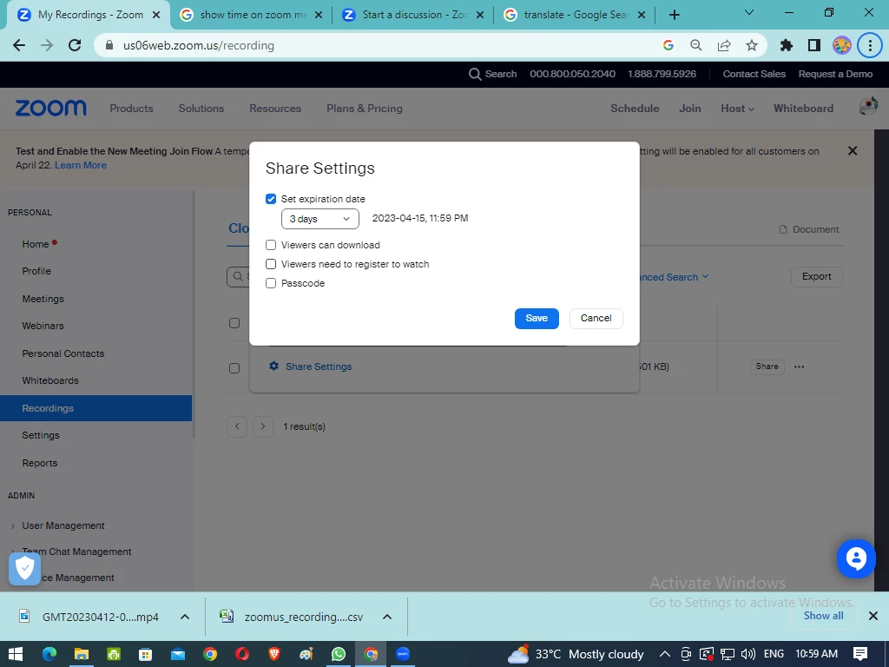This screenshot has width=889, height=667.
Task: Open Profile in the sidebar
Action: [x=36, y=271]
